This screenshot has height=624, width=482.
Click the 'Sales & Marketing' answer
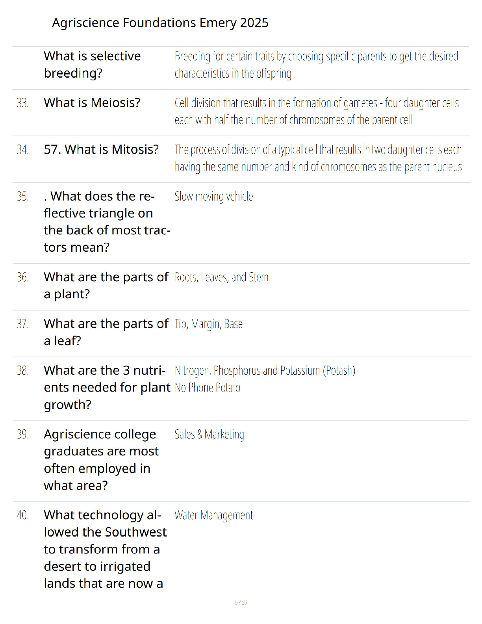209,435
